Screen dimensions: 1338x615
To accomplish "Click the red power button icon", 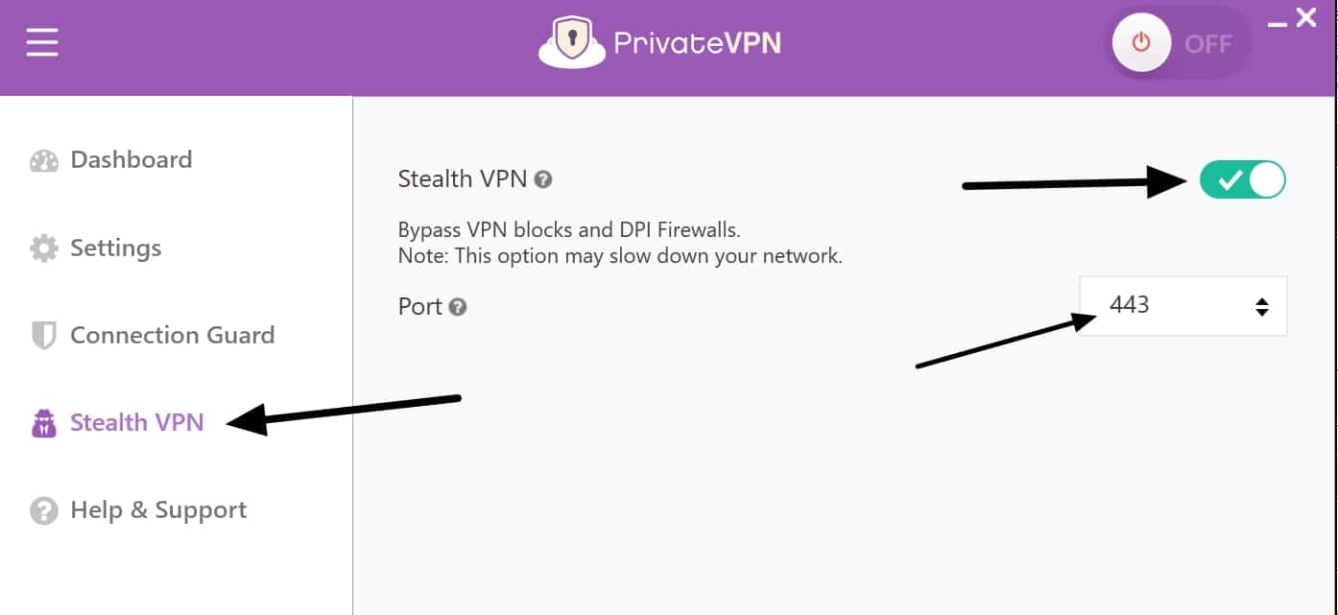I will coord(1141,44).
